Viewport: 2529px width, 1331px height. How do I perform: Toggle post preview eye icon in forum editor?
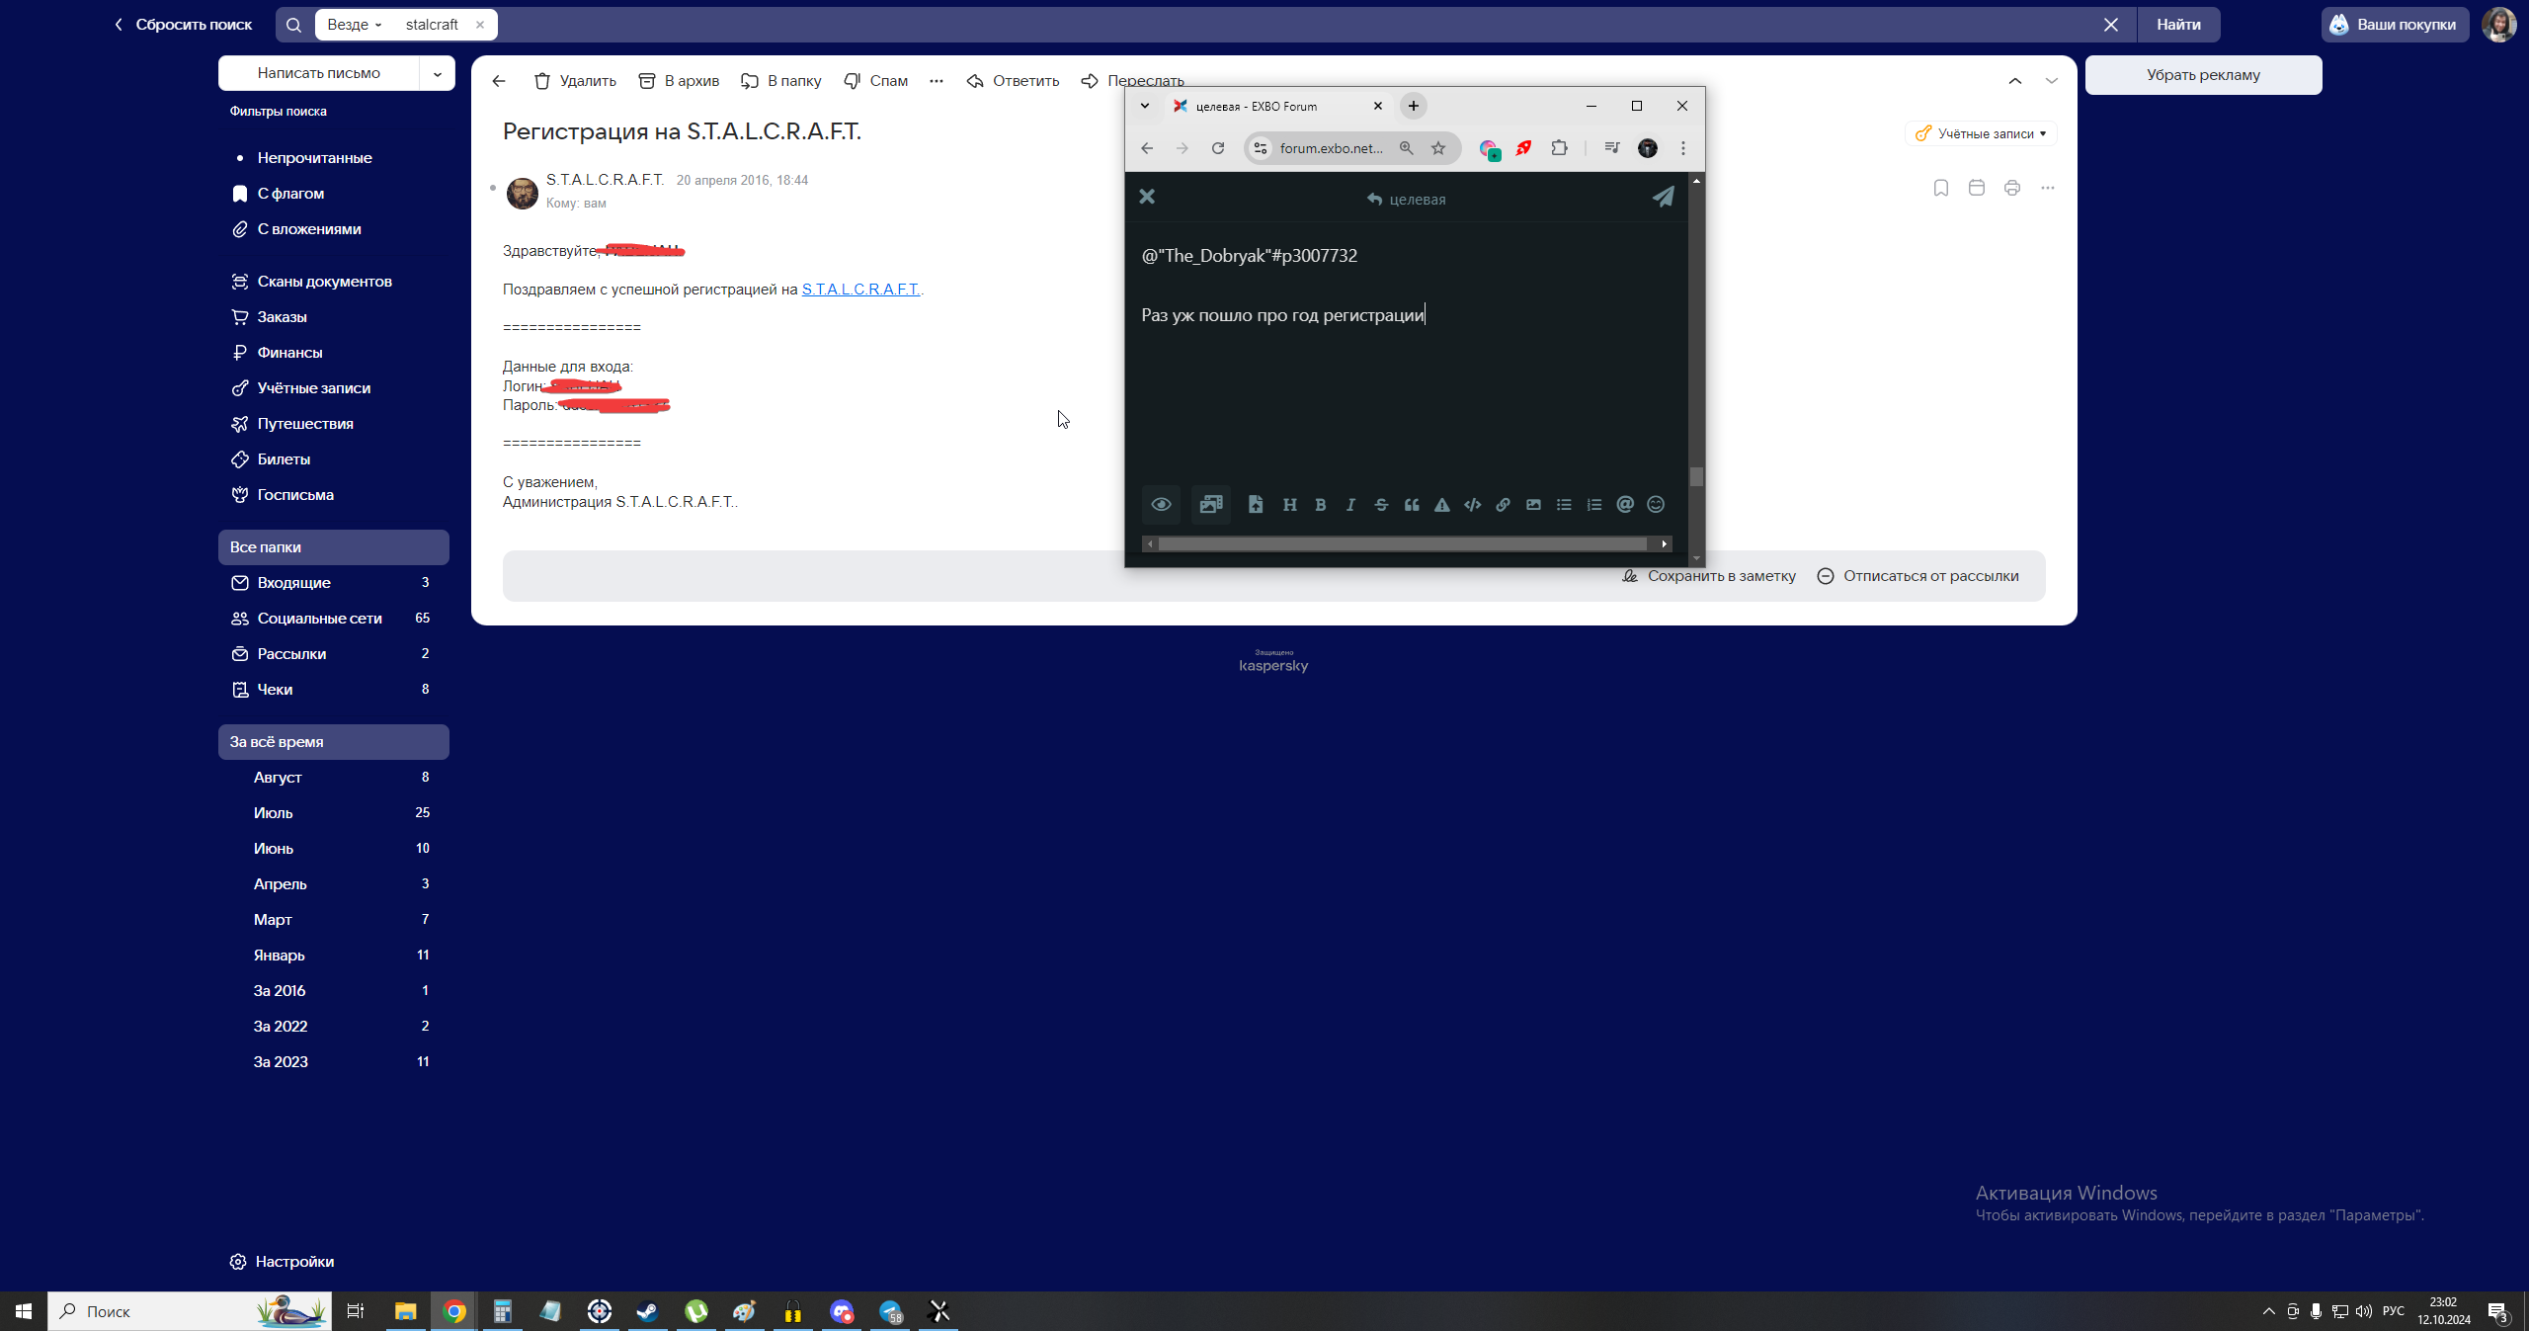coord(1161,505)
